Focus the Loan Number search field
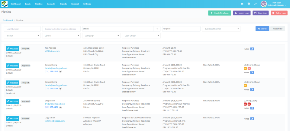Image resolution: width=290 pixels, height=131 pixels. coord(22,29)
